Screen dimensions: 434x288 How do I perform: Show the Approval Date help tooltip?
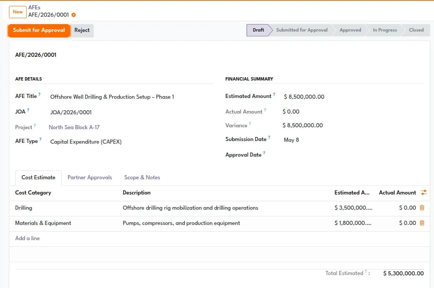(264, 153)
